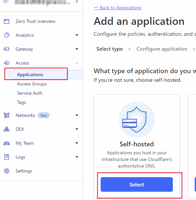This screenshot has height=200, width=196.
Task: Open Access Groups submenu item
Action: pos(32,84)
